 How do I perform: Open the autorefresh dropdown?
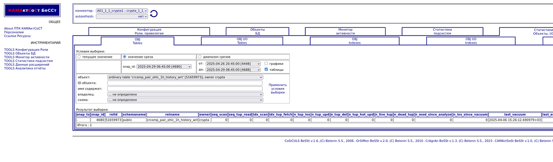[x=122, y=16]
